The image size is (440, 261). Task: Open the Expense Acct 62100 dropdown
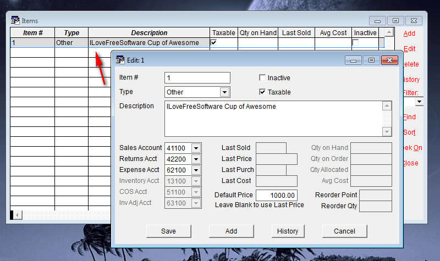tap(196, 170)
